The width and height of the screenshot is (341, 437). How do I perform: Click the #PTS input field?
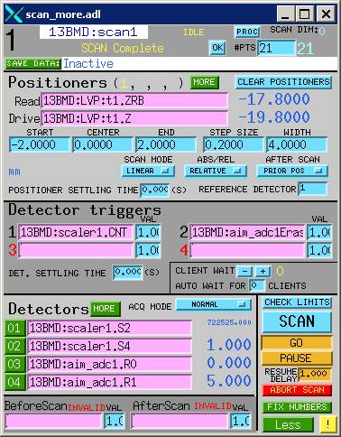[x=276, y=48]
